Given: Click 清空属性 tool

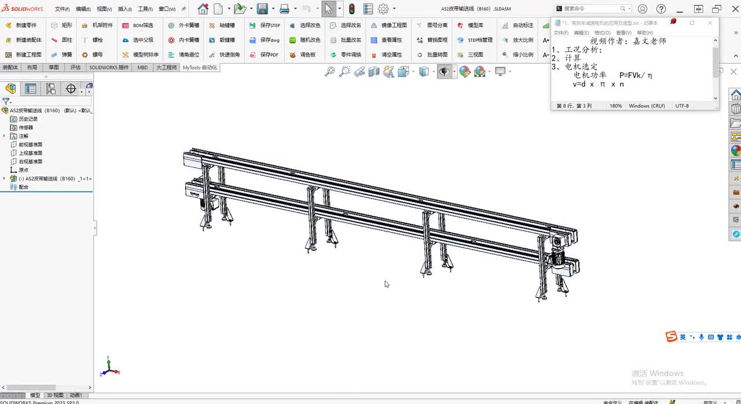Looking at the screenshot, I should [x=386, y=54].
